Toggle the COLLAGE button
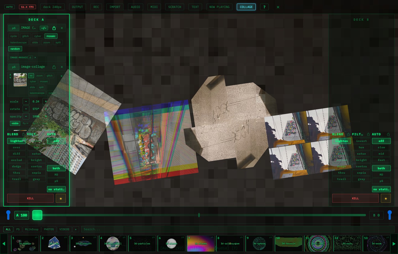This screenshot has width=398, height=254. coord(246,7)
